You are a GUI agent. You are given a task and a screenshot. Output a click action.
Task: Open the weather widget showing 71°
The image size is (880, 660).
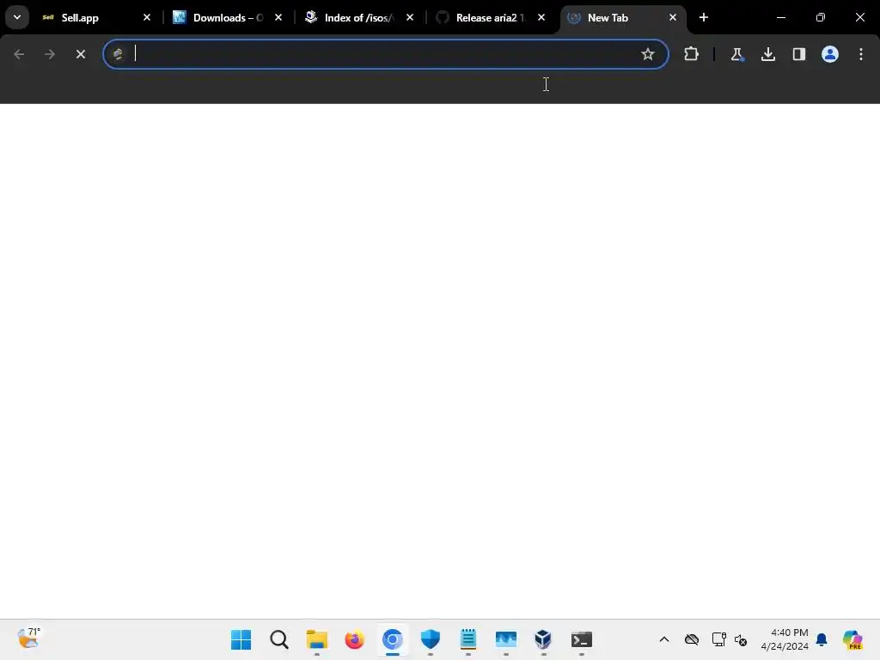click(28, 639)
